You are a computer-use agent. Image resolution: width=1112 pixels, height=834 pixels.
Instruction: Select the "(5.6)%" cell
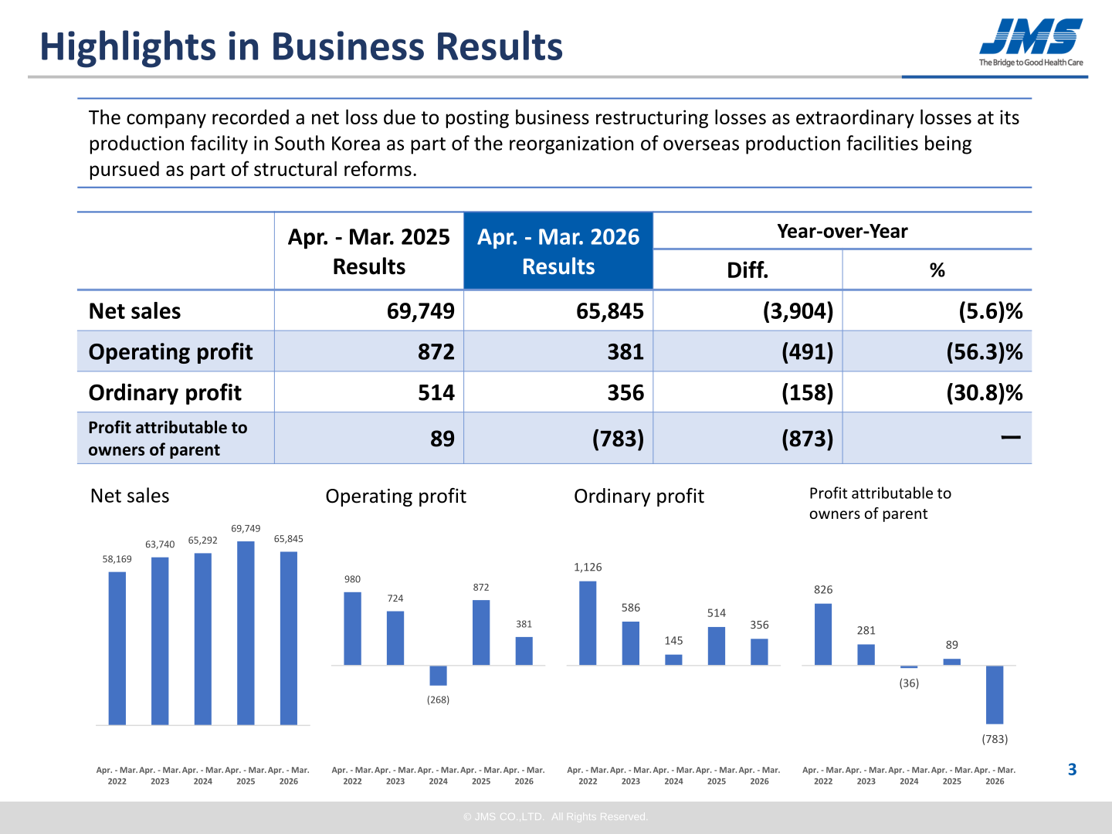point(991,311)
